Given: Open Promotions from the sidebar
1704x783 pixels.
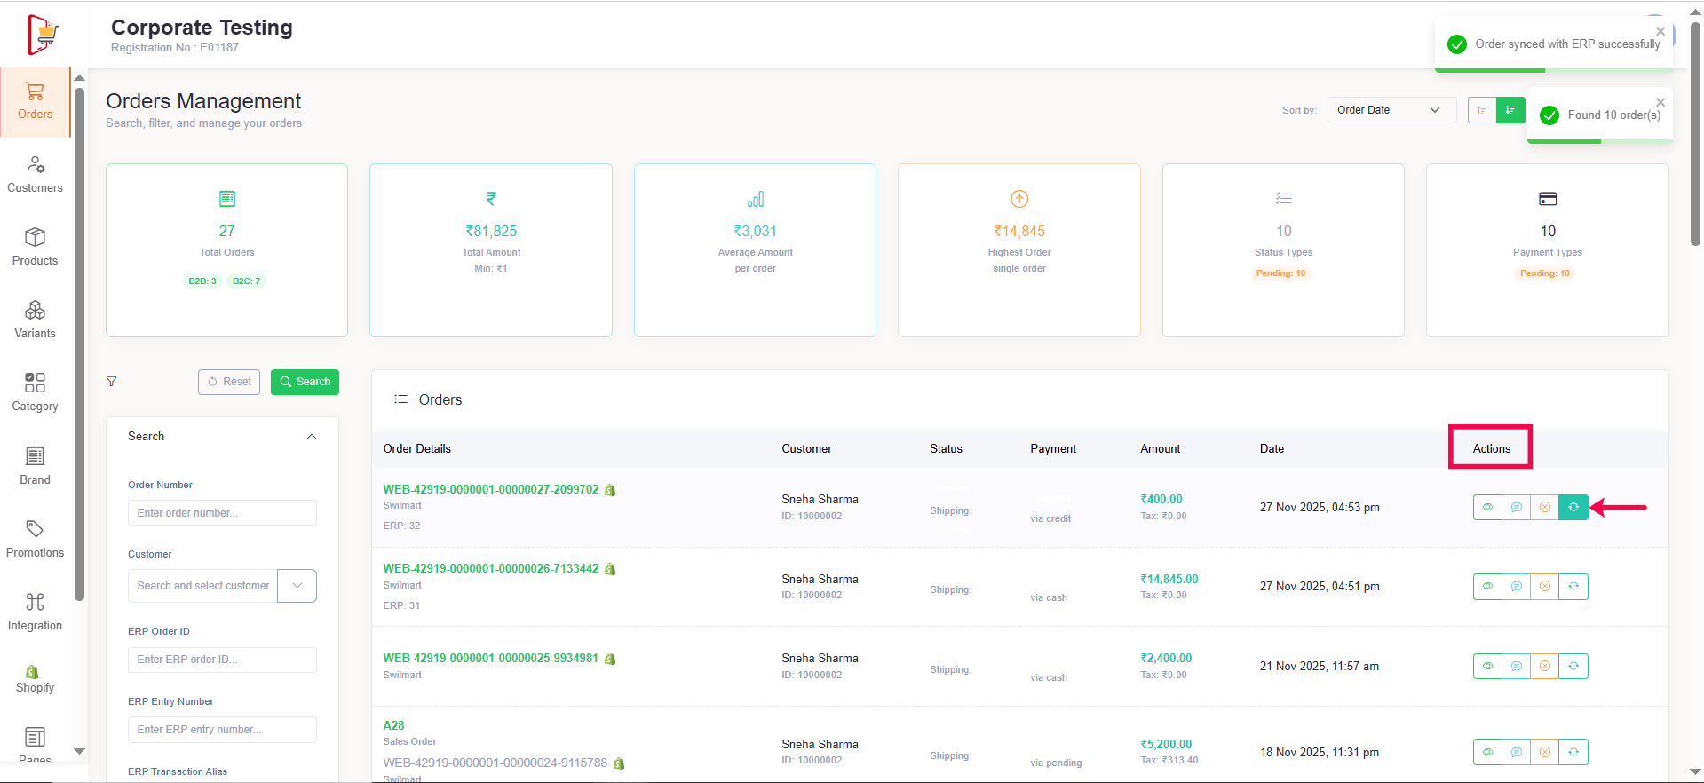Looking at the screenshot, I should pos(35,539).
